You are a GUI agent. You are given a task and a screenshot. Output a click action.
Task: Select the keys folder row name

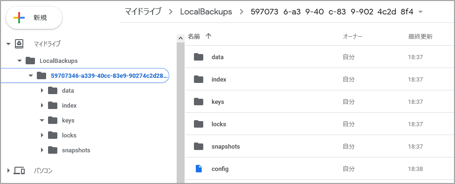click(218, 102)
